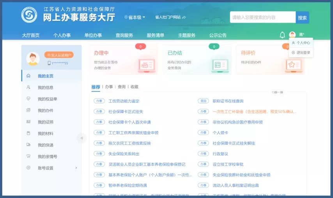
Task: Click the user avatar in top bar
Action: pos(292,35)
